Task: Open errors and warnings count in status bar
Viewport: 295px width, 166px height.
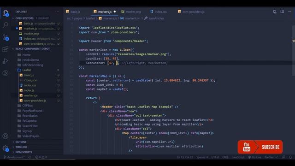Action: tap(41, 157)
